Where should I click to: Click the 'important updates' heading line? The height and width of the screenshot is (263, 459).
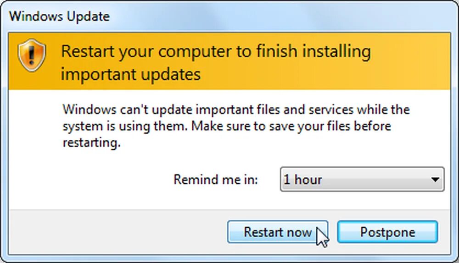131,74
